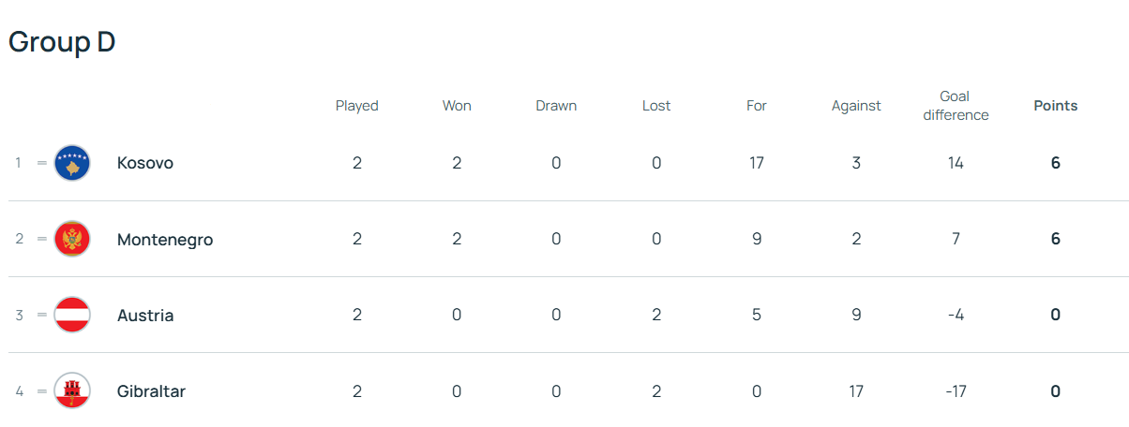Click the Played column header
Viewport: 1129px width, 427px height.
[356, 106]
